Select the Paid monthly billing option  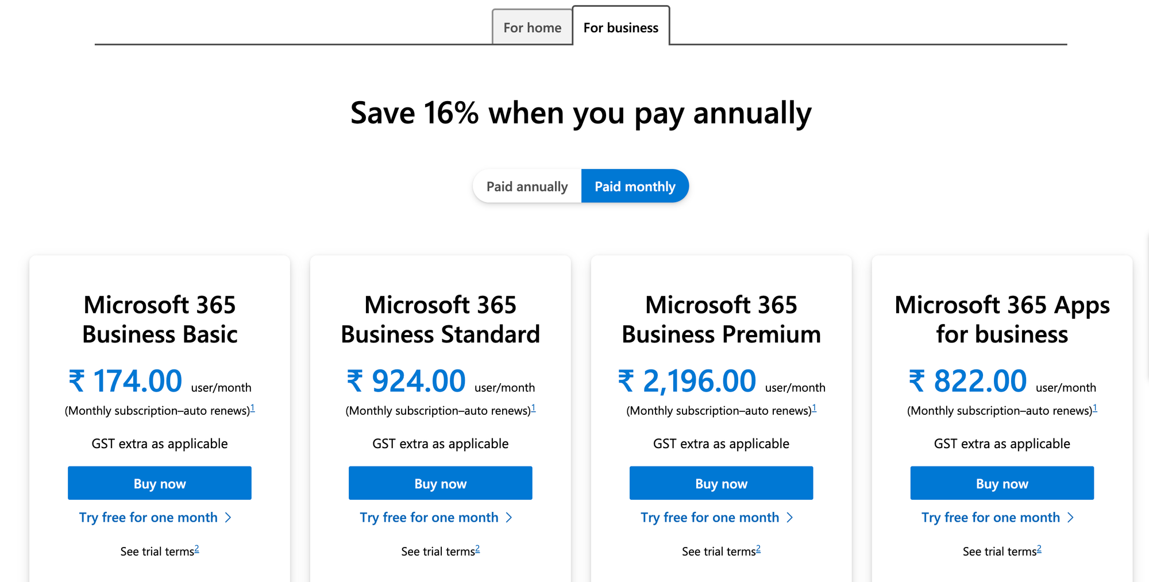pyautogui.click(x=635, y=187)
